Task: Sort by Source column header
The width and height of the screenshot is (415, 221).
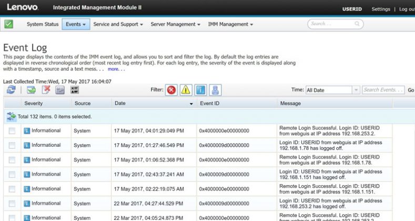Action: pos(83,103)
